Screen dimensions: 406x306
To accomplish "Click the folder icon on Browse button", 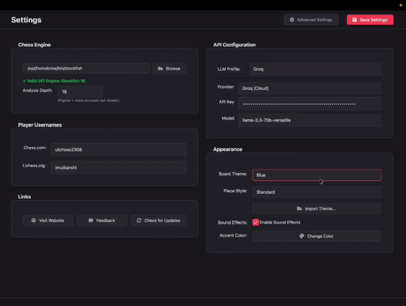I will (160, 68).
